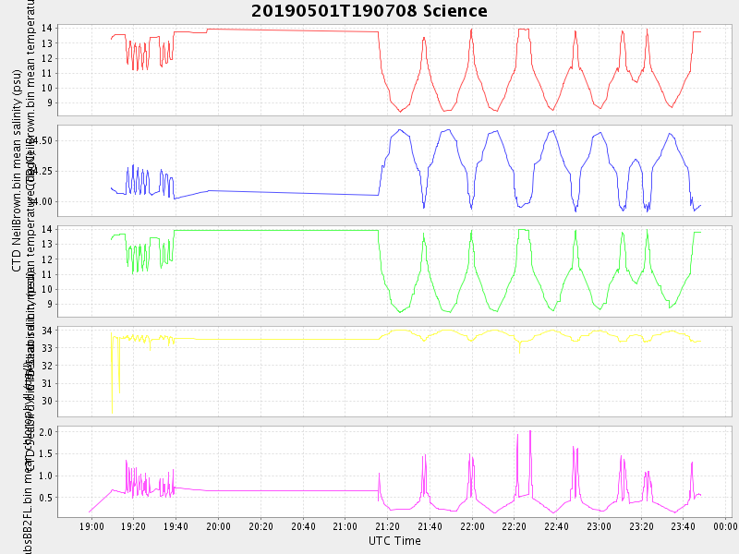Click the 23:00 time tick label
Viewport: 739px width, 554px height.
[x=599, y=526]
